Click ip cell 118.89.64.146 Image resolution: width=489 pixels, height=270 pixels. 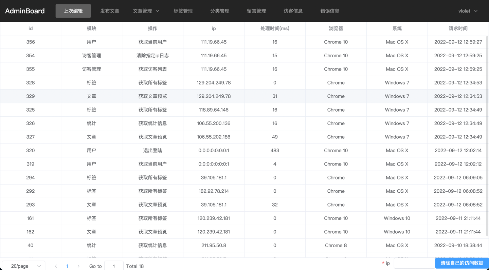click(x=214, y=110)
